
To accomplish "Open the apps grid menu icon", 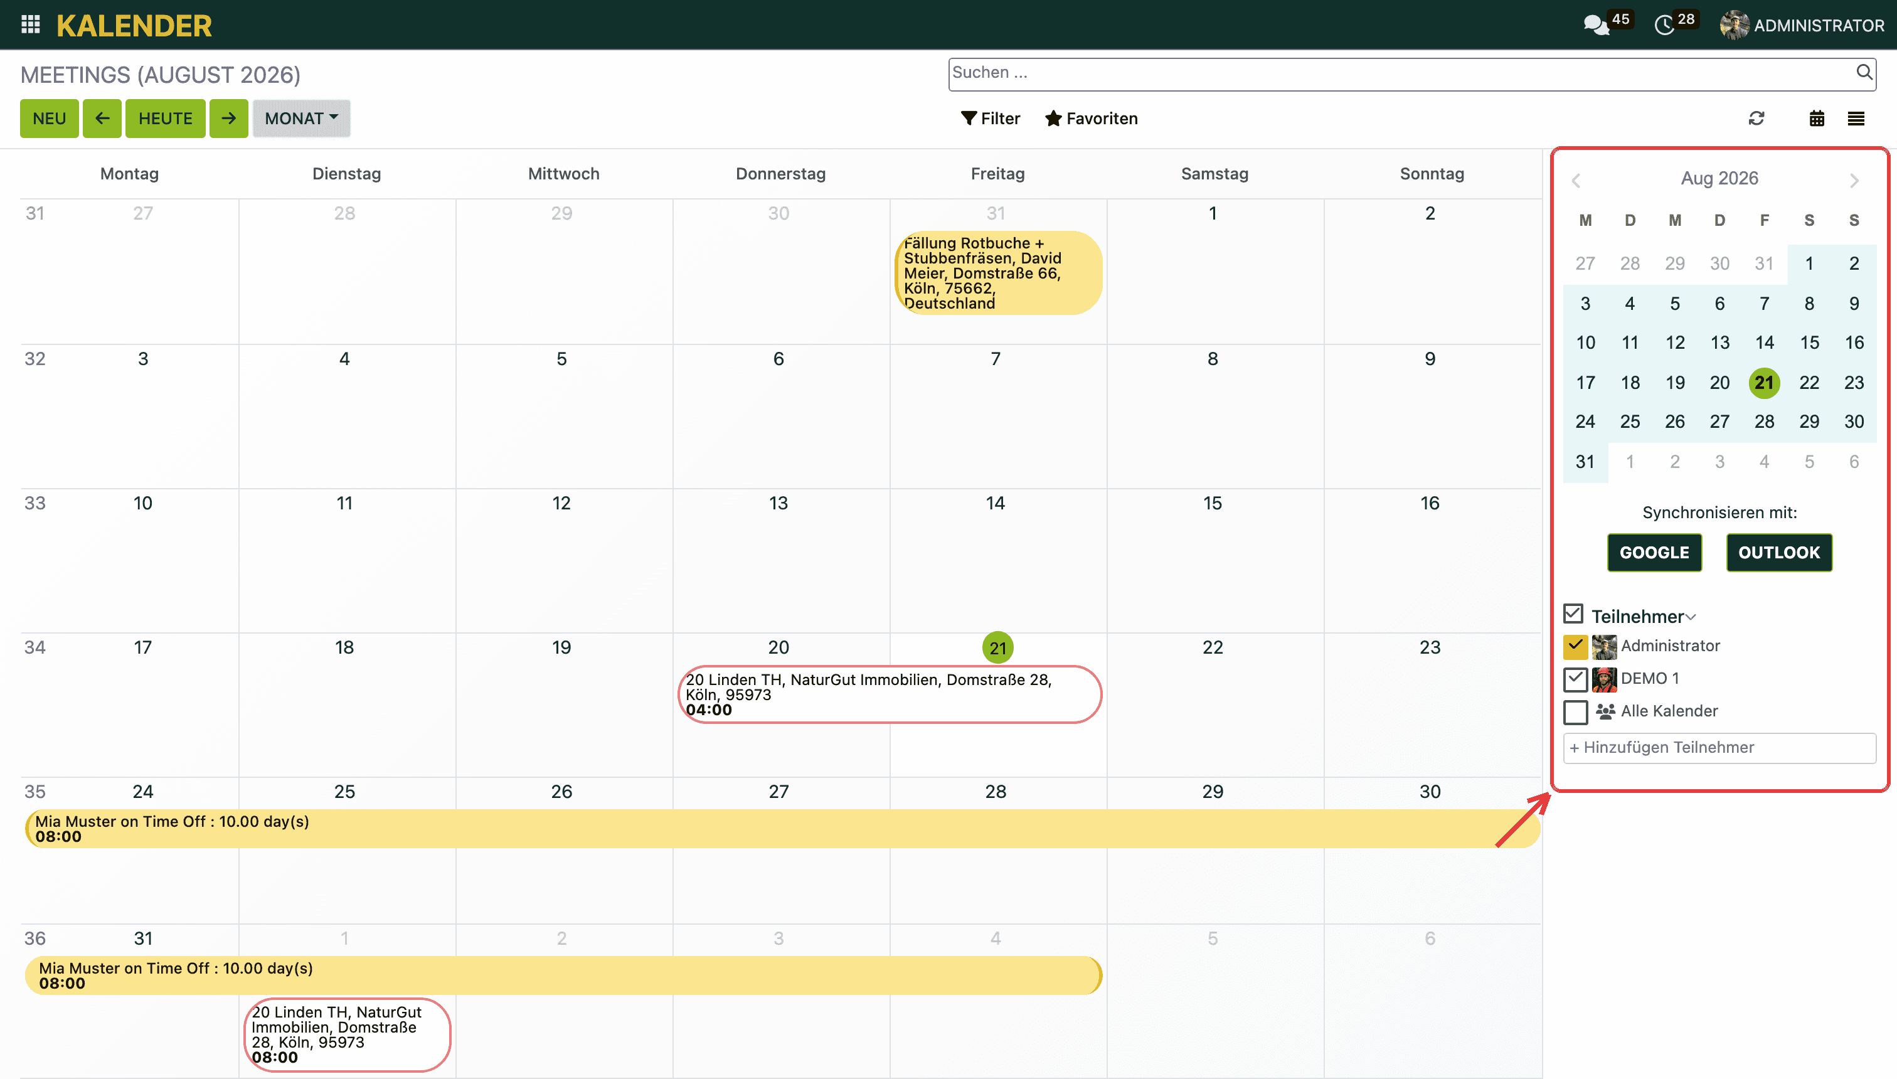I will pyautogui.click(x=30, y=25).
